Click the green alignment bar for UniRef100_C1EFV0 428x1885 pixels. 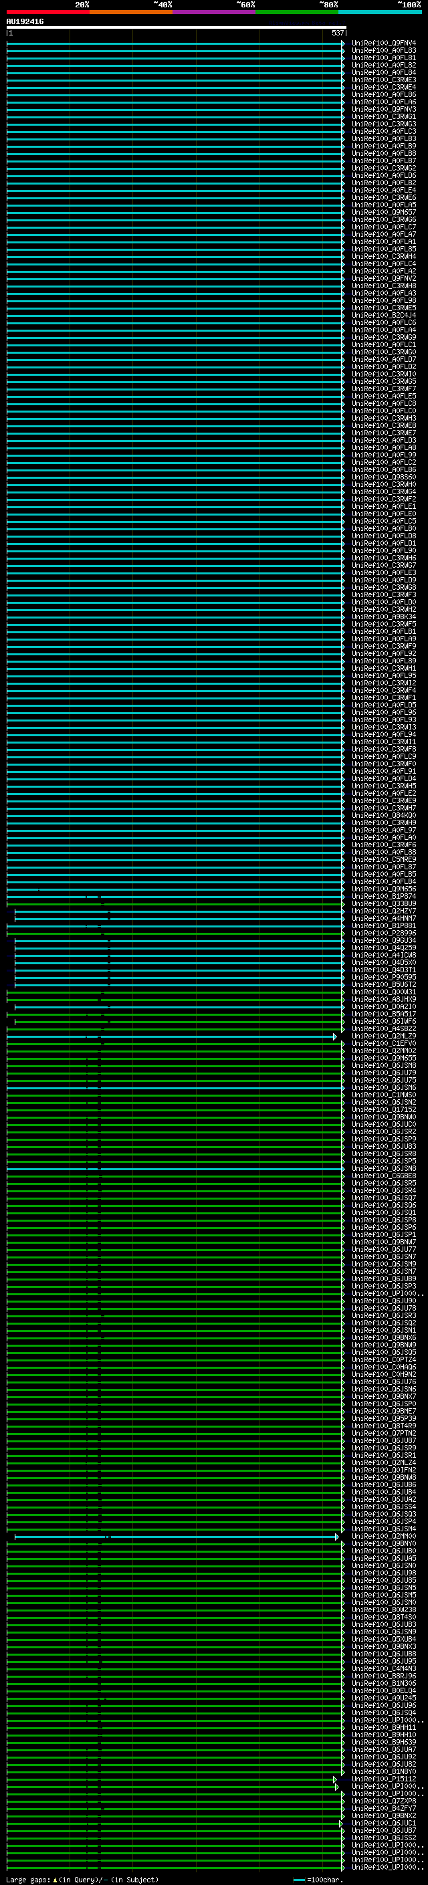174,1044
